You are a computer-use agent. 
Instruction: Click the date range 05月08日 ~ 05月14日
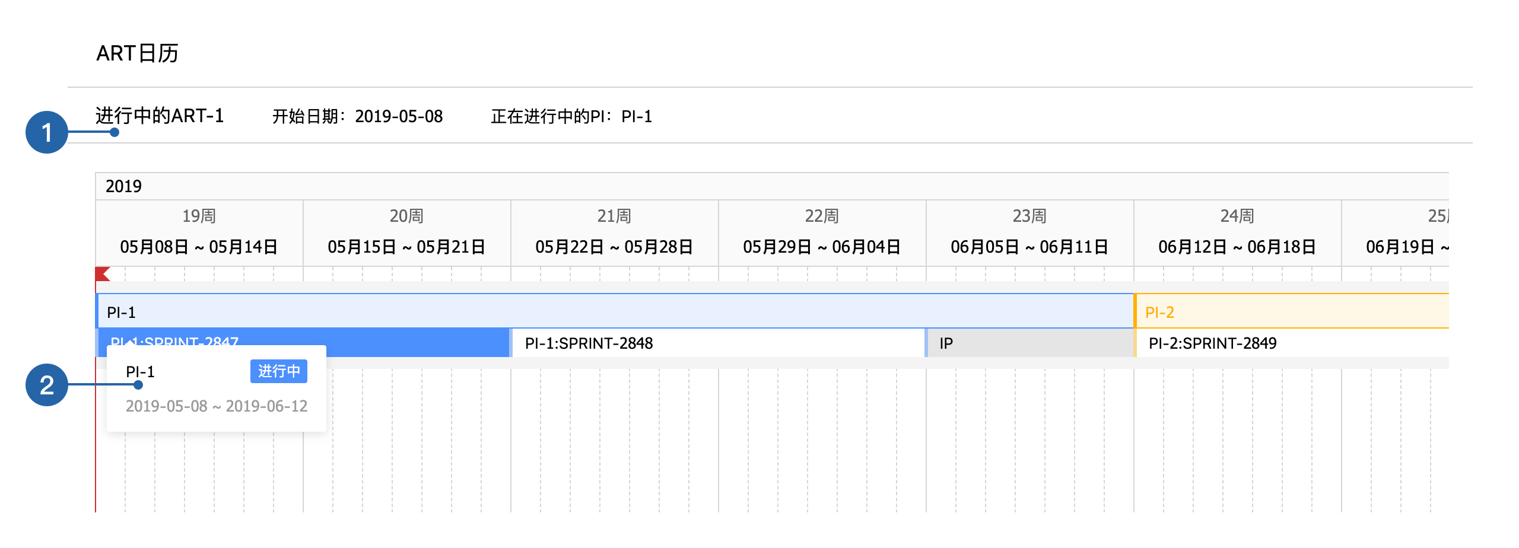pyautogui.click(x=199, y=247)
